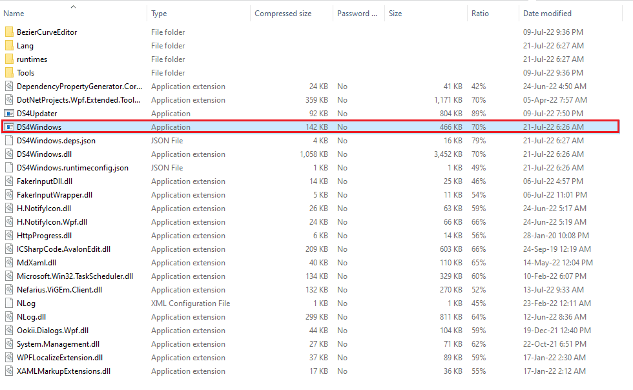The height and width of the screenshot is (390, 633).
Task: Select DS4Windows.dll file name
Action: (x=45, y=154)
